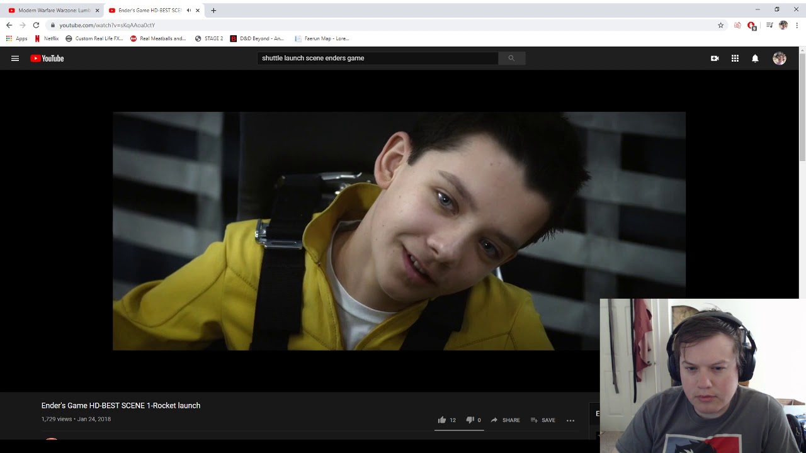Open a new browser tab
This screenshot has width=806, height=453.
(x=213, y=11)
